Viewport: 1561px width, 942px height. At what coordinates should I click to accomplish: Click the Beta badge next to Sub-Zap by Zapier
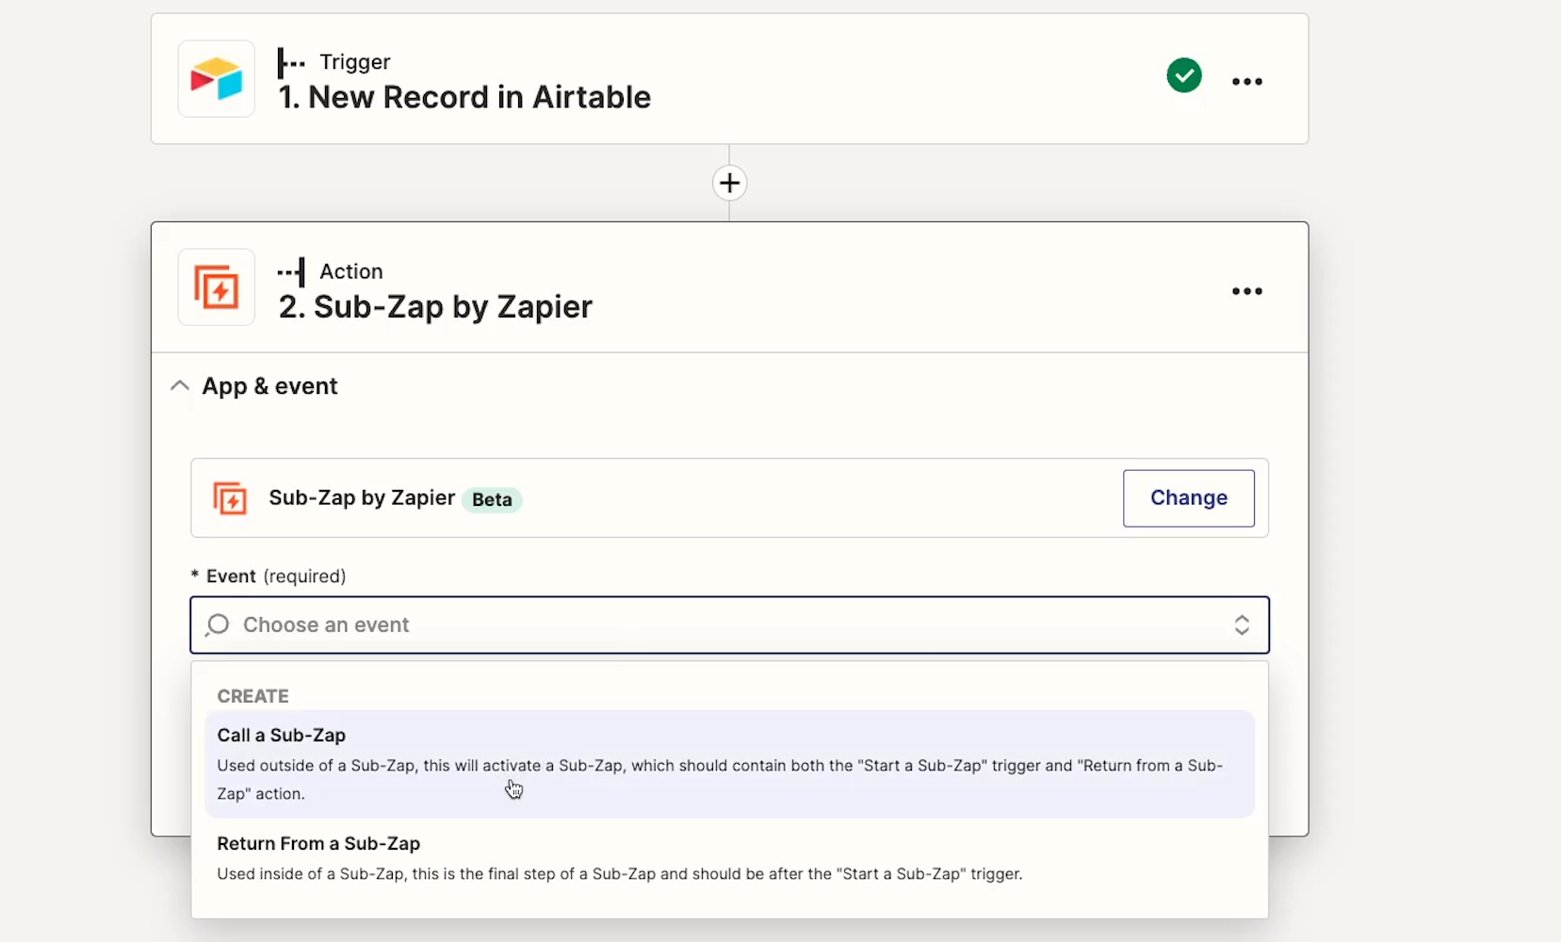click(492, 499)
